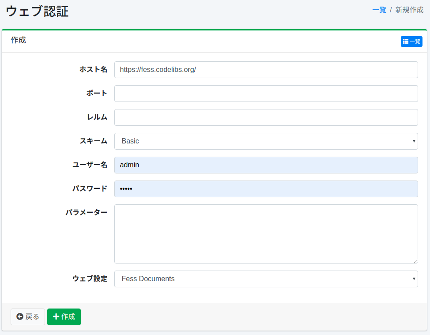Select the empty レルム input field

pyautogui.click(x=266, y=117)
